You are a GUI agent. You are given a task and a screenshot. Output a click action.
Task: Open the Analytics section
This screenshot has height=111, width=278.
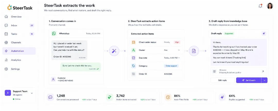[19, 60]
